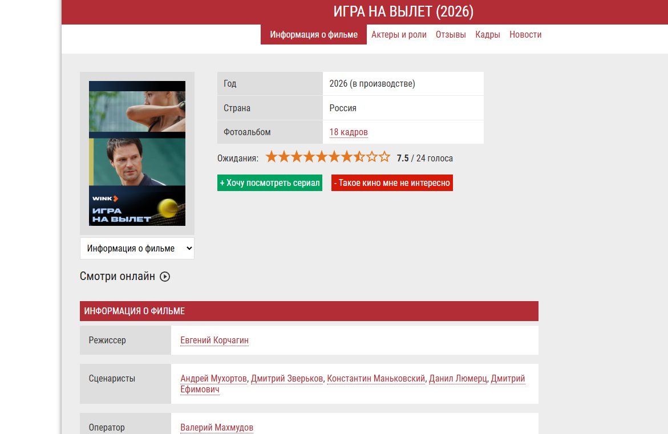668x434 pixels.
Task: Open the Отзывы tab
Action: pyautogui.click(x=451, y=35)
